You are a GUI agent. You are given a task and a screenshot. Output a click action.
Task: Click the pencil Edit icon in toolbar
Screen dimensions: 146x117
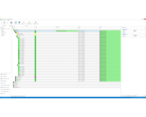(23, 22)
